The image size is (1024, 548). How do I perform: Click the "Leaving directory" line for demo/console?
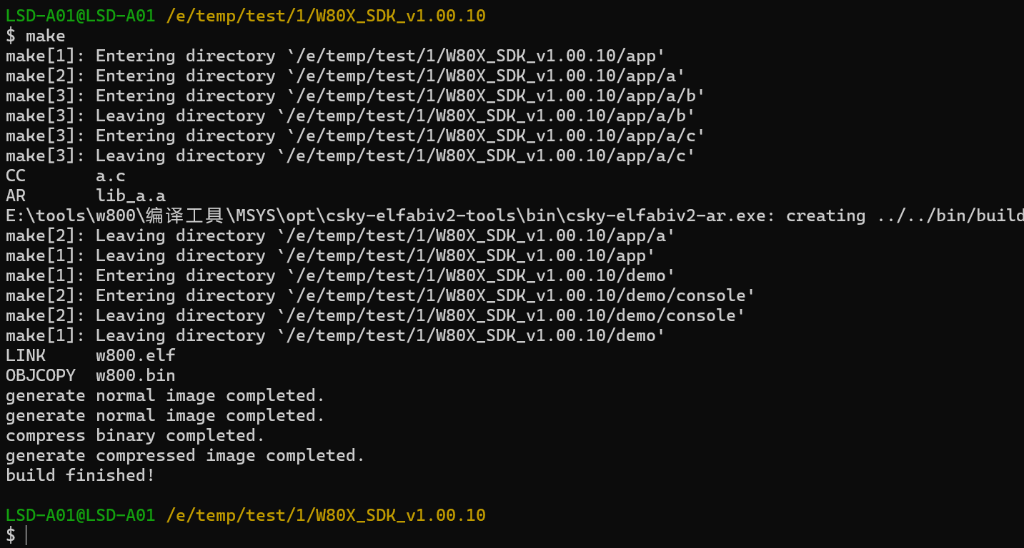375,315
